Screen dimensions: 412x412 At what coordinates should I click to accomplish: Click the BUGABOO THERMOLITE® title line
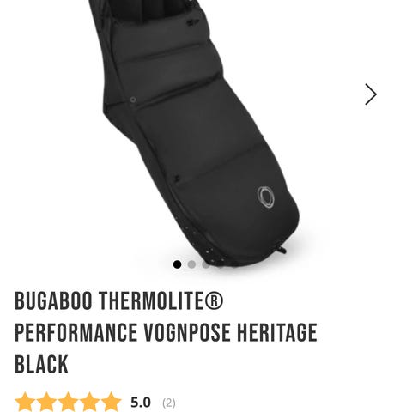119,301
